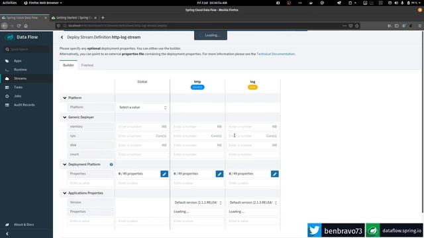
Task: Go back with arrow beside Deploy Stream Definition
Action: 62,37
